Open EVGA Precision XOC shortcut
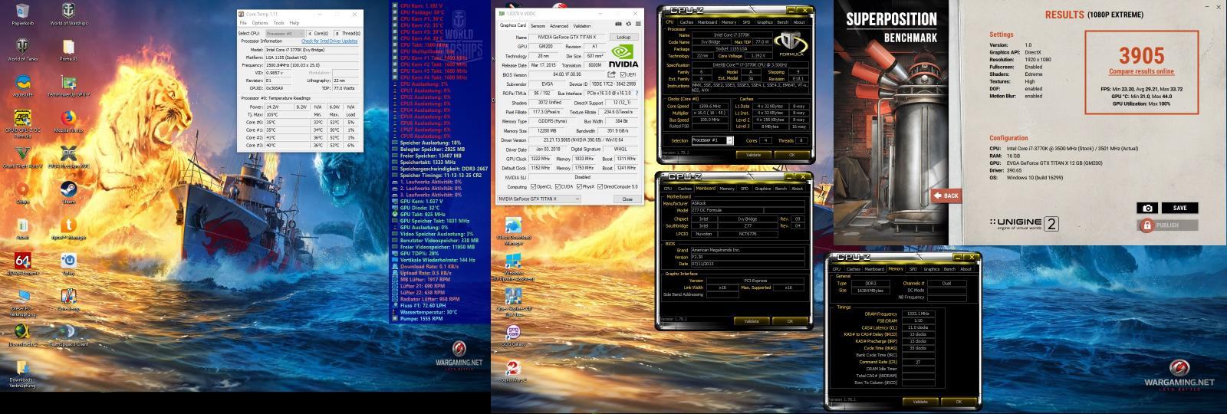 (x=68, y=156)
